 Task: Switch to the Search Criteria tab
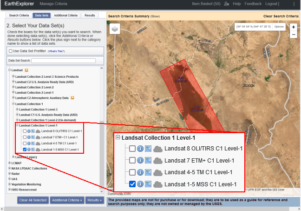[x=18, y=15]
